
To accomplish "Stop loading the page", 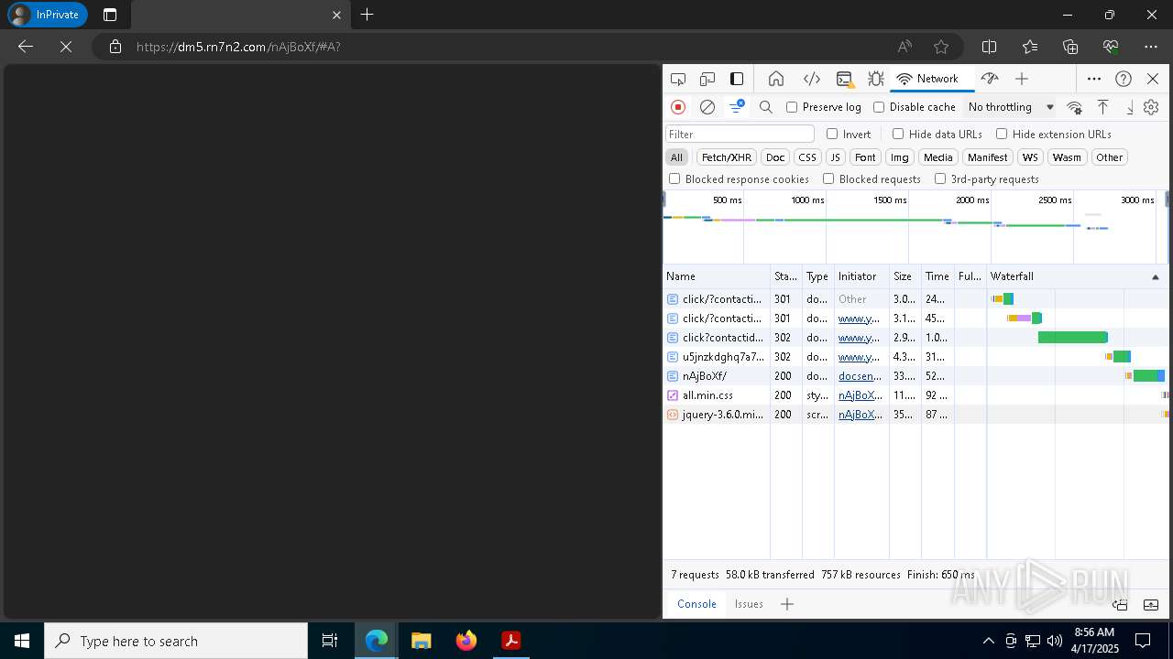I will (x=66, y=47).
